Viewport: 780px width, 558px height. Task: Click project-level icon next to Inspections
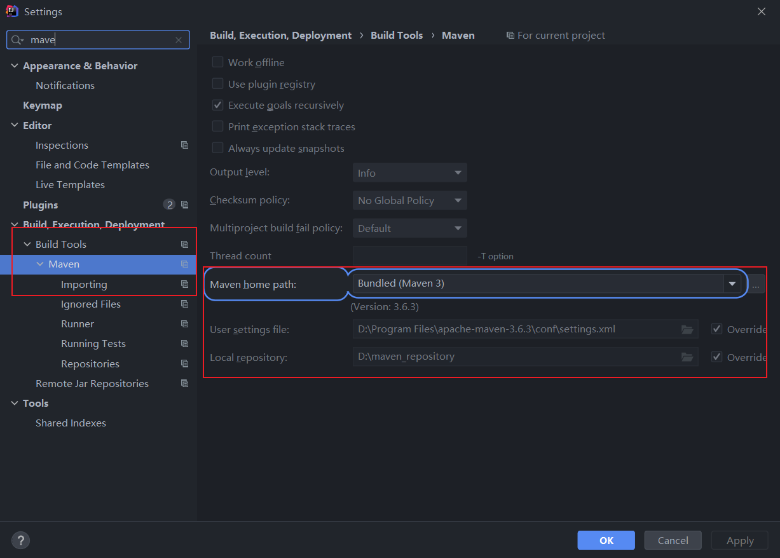[184, 145]
